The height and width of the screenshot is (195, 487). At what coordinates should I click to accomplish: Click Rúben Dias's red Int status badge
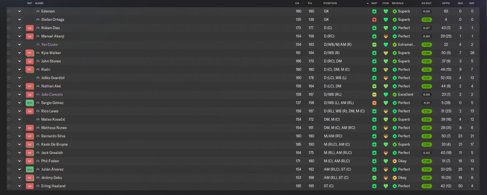pos(30,28)
